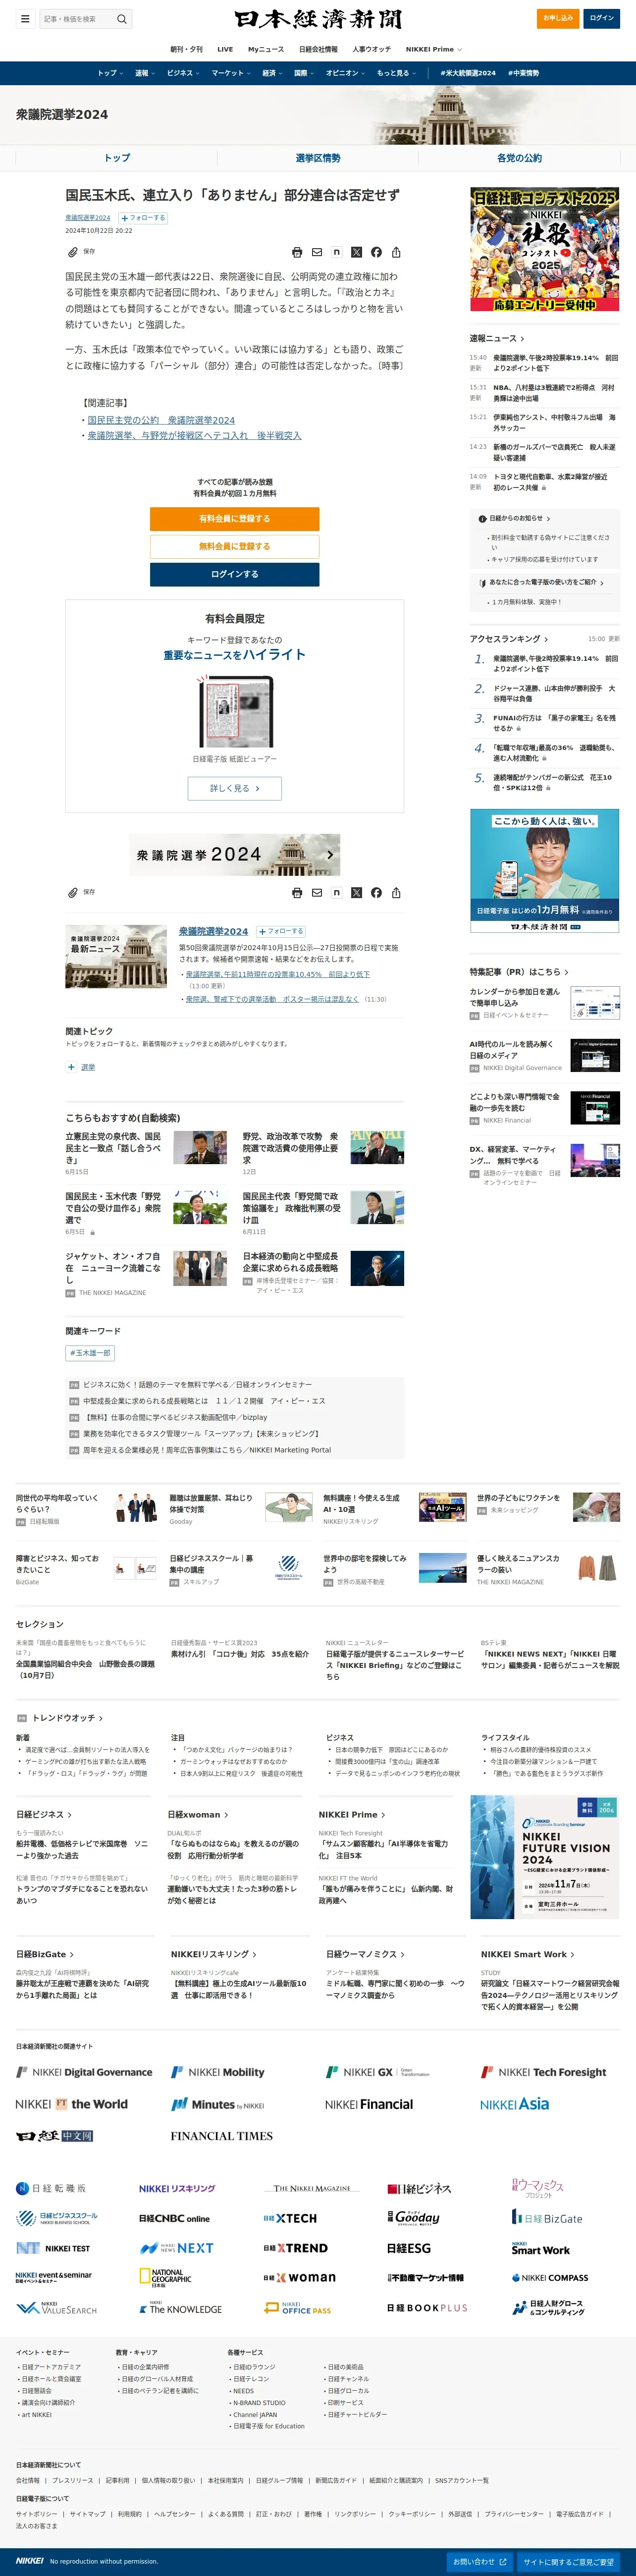The image size is (636, 2576).
Task: Share to note via top note icon
Action: [x=337, y=252]
